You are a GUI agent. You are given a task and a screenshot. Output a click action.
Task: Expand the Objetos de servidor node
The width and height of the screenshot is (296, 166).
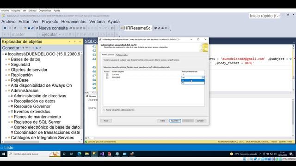click(6, 70)
